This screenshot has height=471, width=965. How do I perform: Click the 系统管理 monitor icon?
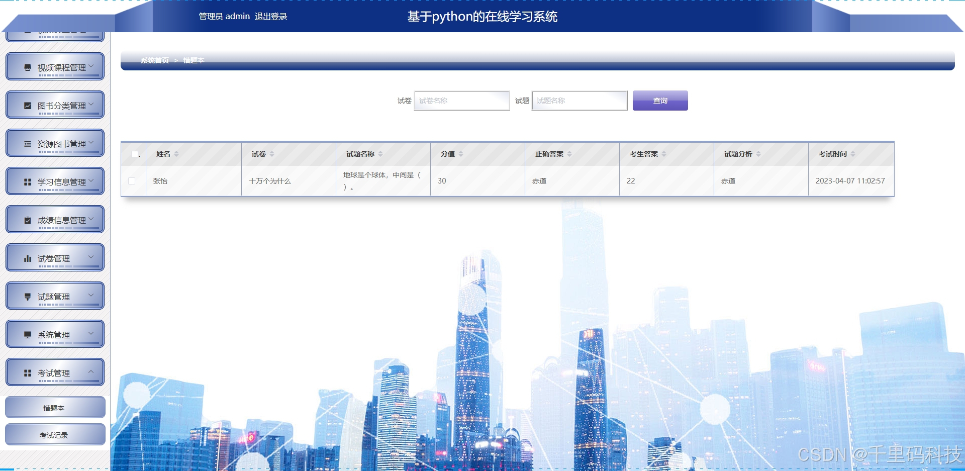[x=28, y=335]
